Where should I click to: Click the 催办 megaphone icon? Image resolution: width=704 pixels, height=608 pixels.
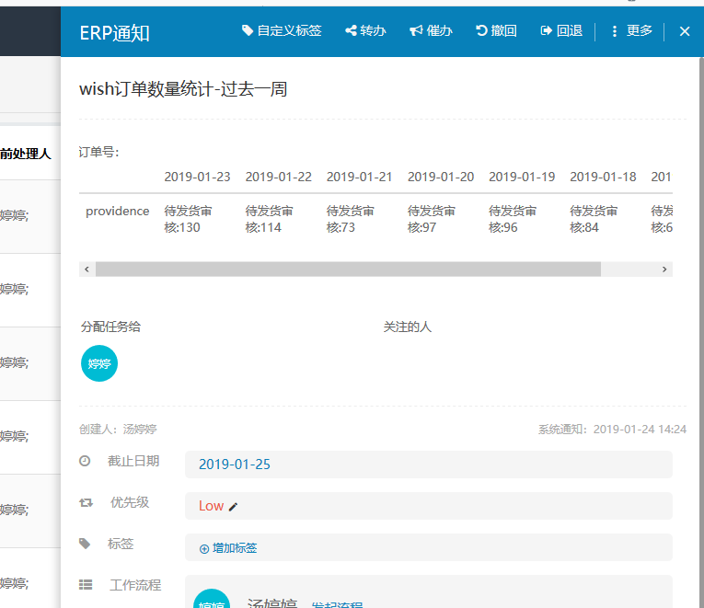[x=416, y=31]
